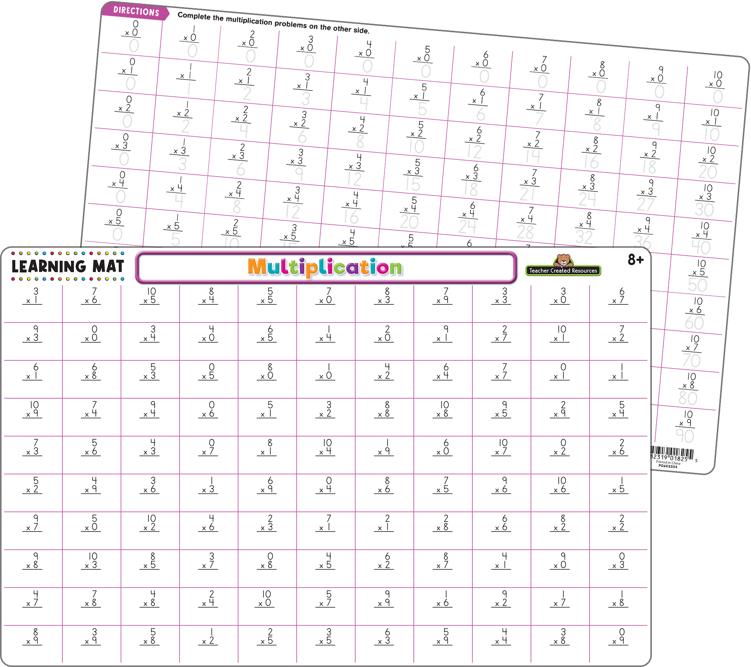This screenshot has width=751, height=667.
Task: Click the 8+ age label
Action: click(x=635, y=259)
